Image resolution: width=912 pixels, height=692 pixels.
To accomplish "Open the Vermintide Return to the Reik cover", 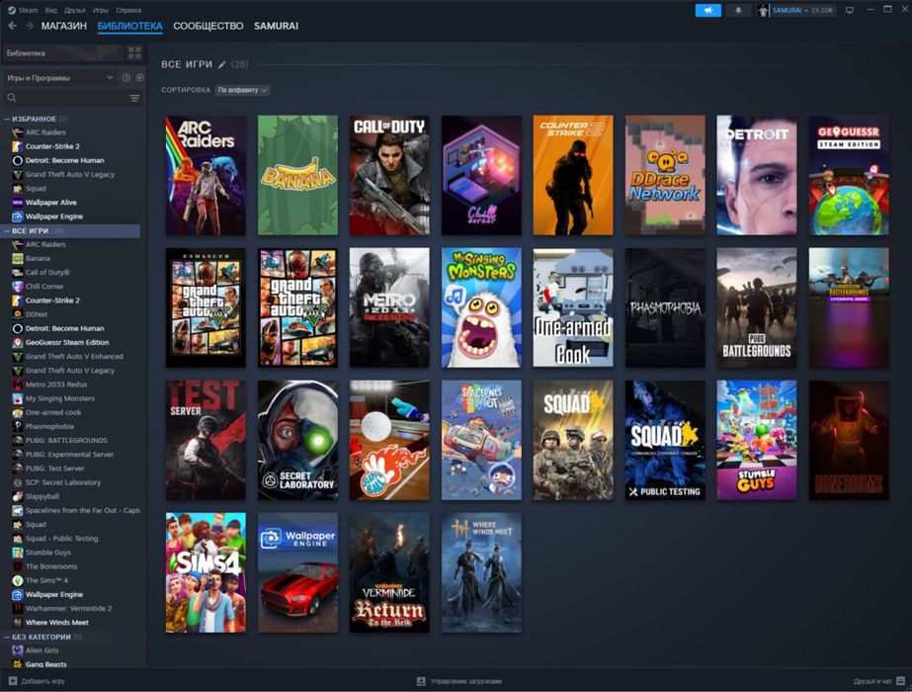I will [389, 572].
